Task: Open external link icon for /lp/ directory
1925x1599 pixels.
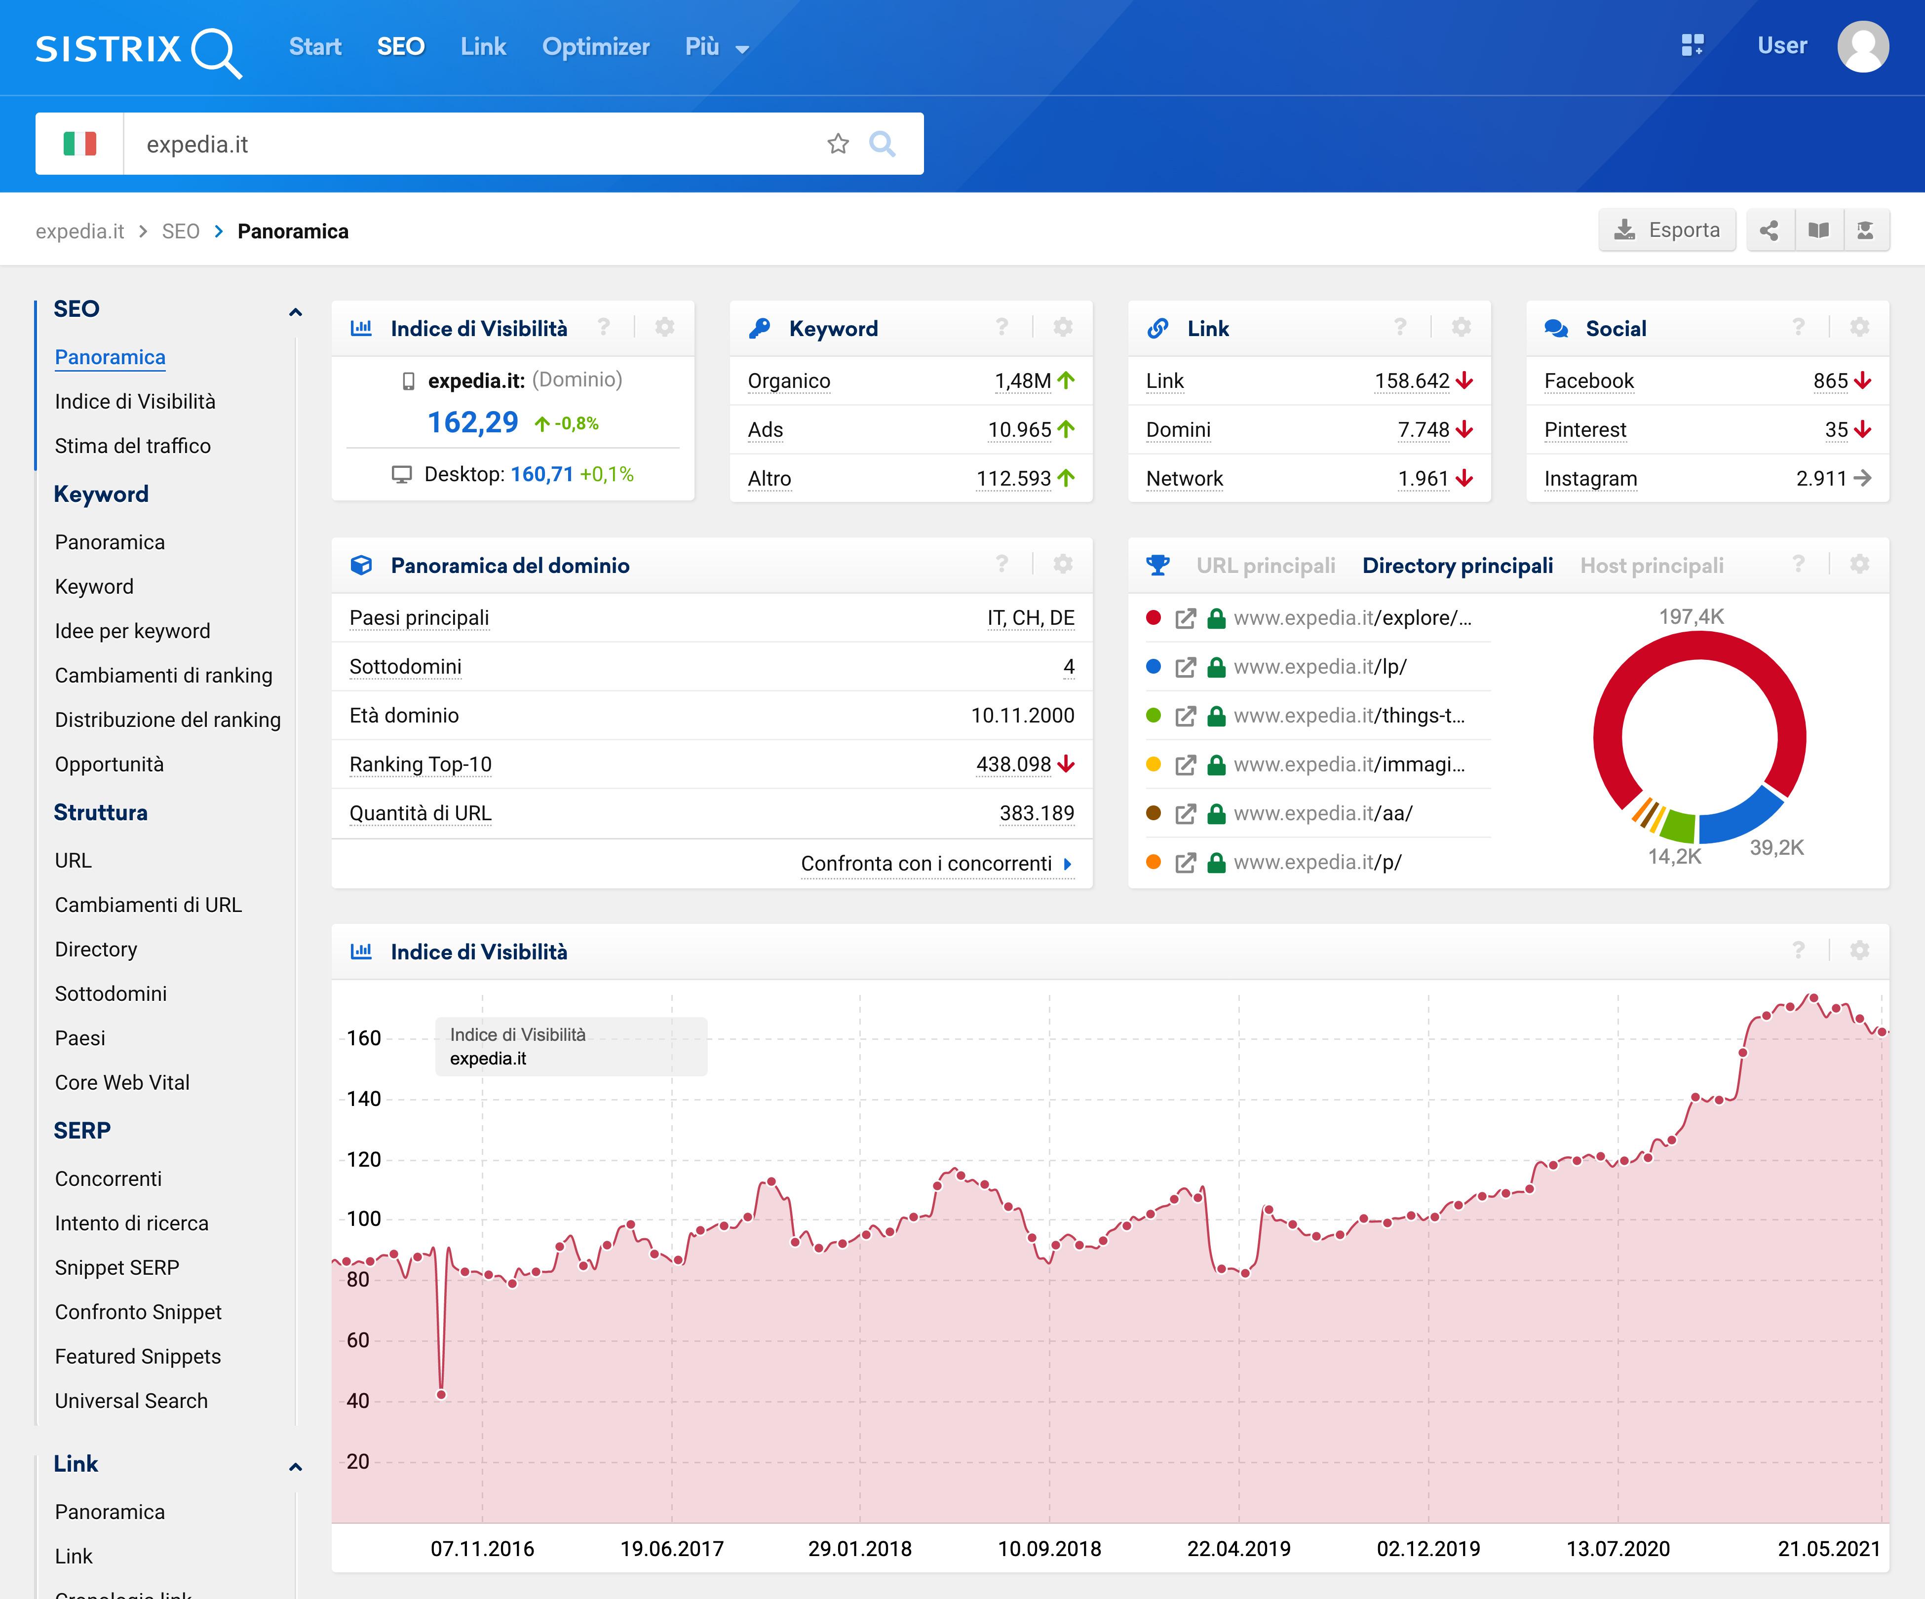Action: tap(1185, 667)
